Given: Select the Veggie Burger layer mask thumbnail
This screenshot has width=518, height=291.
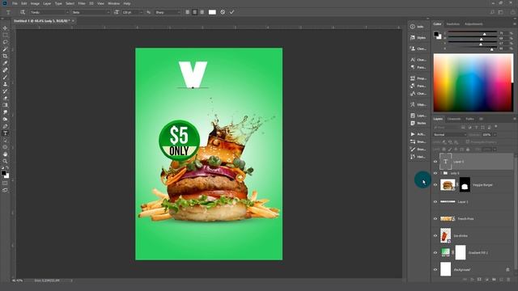Looking at the screenshot, I should click(x=465, y=185).
